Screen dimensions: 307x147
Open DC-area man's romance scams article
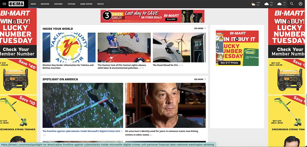pyautogui.click(x=162, y=133)
